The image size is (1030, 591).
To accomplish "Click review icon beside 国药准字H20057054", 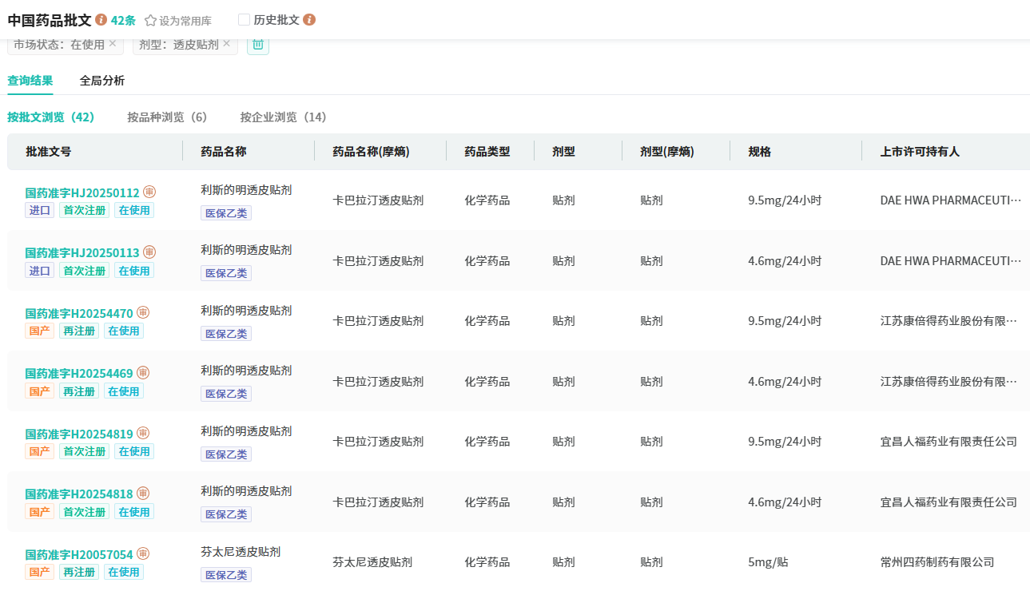I will (x=143, y=554).
